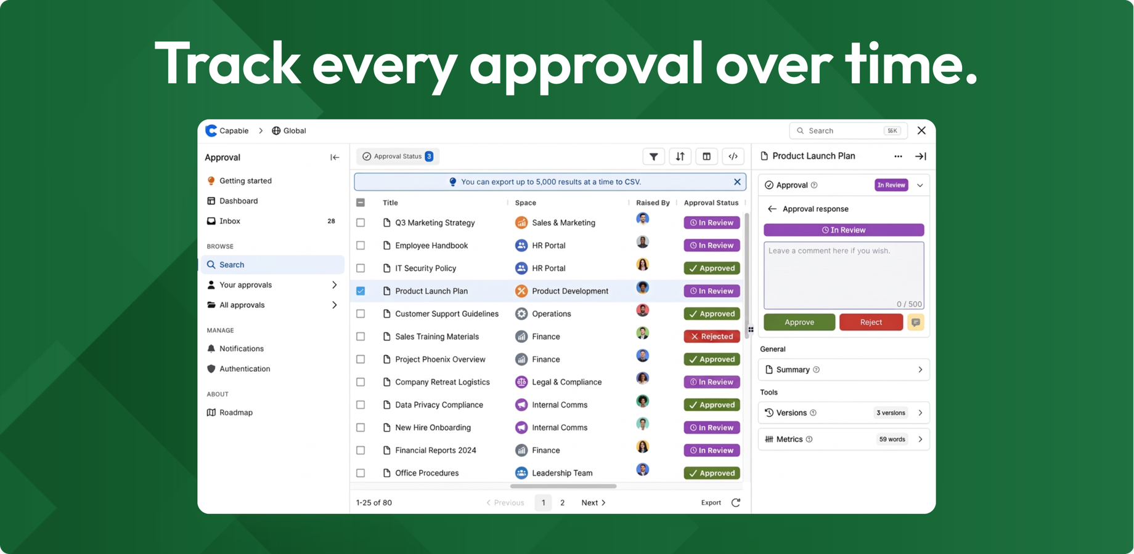1134x554 pixels.
Task: Click the Capable logo
Action: [211, 130]
